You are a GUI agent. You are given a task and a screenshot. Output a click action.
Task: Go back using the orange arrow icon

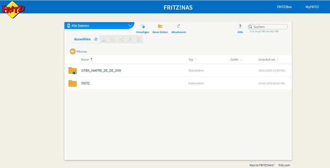pos(73,51)
